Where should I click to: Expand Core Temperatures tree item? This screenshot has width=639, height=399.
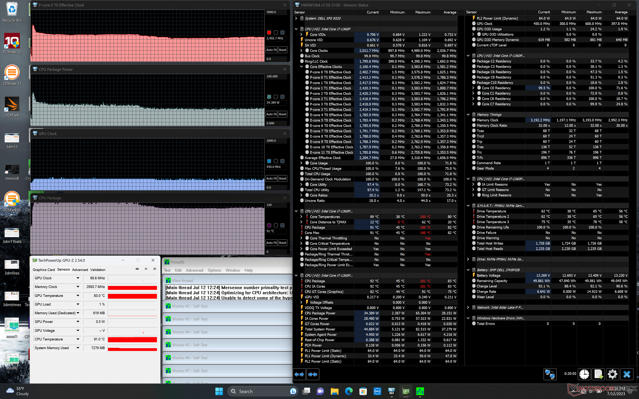(302, 217)
